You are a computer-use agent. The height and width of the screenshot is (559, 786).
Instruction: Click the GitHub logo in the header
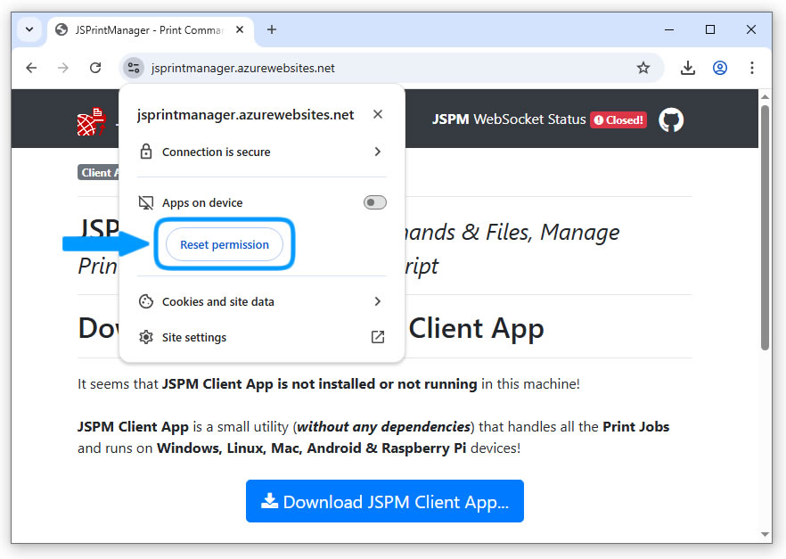pos(671,119)
